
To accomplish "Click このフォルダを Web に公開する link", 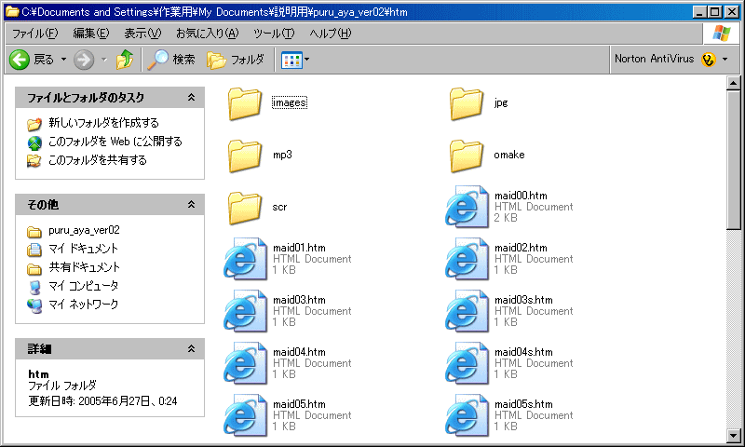I will pos(115,142).
